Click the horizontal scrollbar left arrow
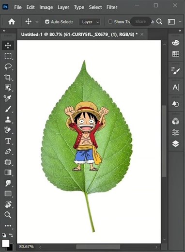This screenshot has height=252, width=185. (40, 247)
